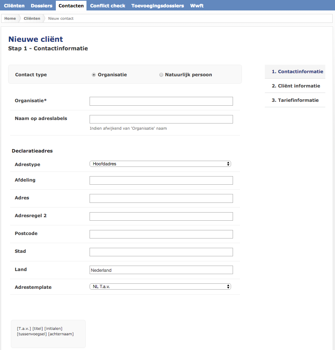
Task: Click the address template preview text box
Action: [x=48, y=334]
